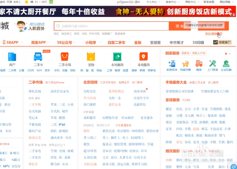This screenshot has height=169, width=237.
Task: Expand the 58公众号 dropdown arrow
Action: (x=75, y=42)
